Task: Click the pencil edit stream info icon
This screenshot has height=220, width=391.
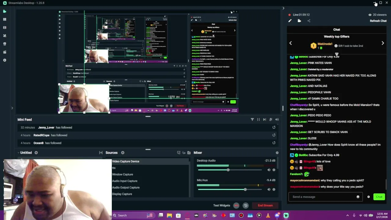Action: pos(290,21)
